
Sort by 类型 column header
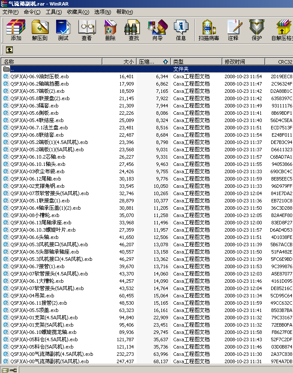[196, 61]
